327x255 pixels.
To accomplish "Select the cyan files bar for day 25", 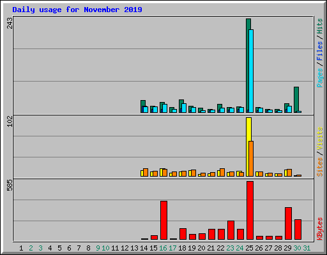I will coord(251,71).
